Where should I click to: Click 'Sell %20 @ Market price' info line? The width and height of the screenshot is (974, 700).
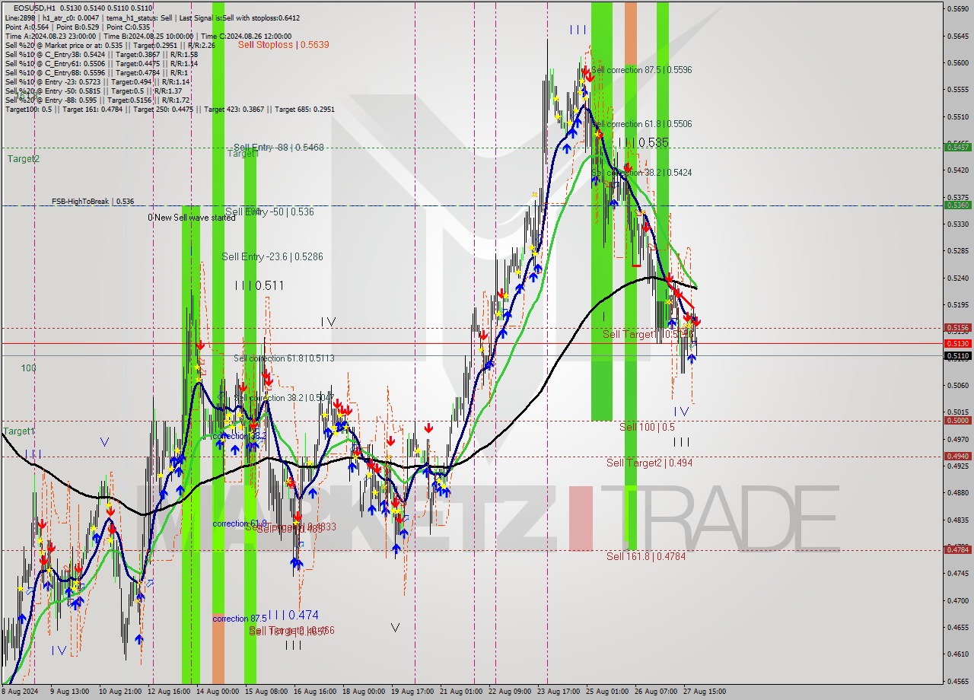coord(110,45)
